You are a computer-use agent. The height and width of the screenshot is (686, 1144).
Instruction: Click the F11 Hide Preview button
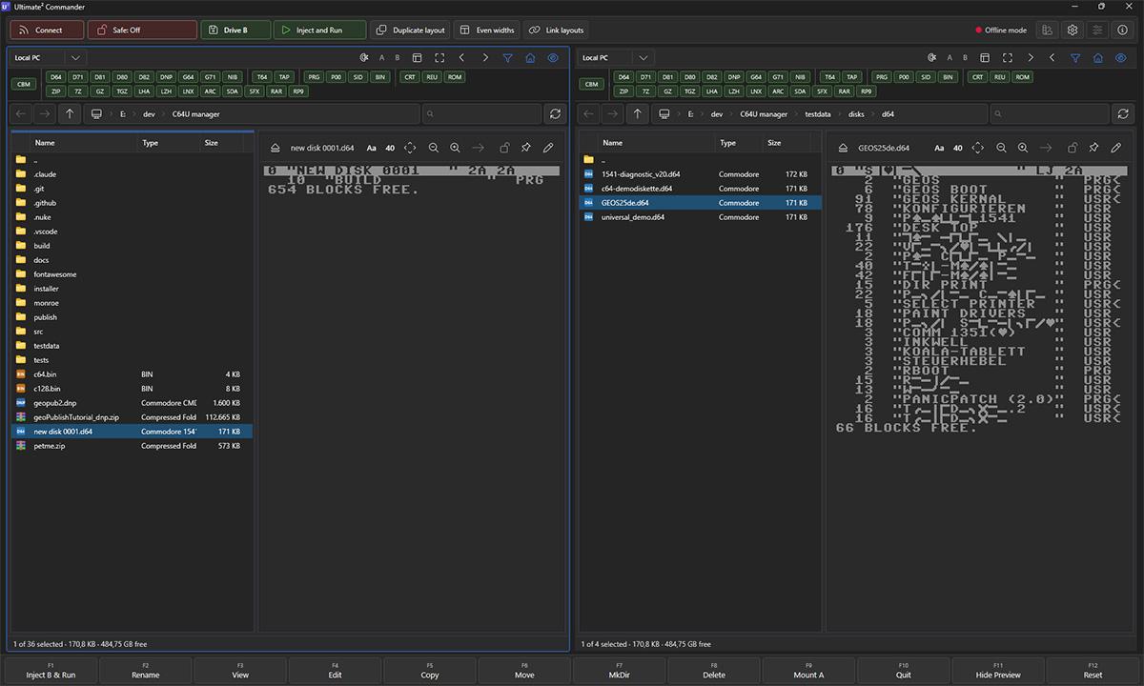[x=998, y=670]
